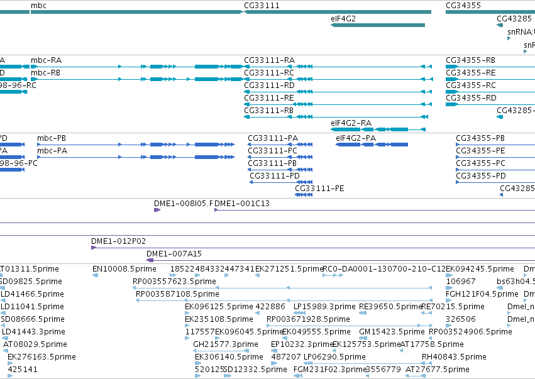This screenshot has height=379, width=535.
Task: Select CG34355-RD transcript label
Action: (472, 98)
